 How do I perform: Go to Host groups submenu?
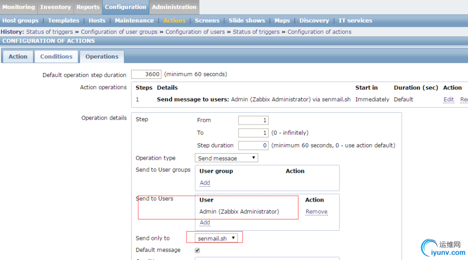click(x=20, y=21)
